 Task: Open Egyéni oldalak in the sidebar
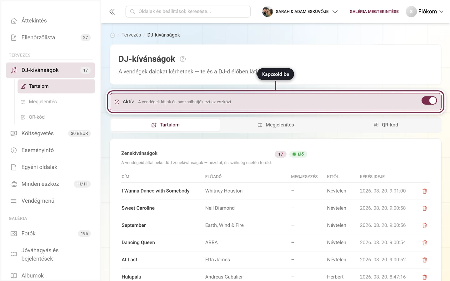tap(50, 167)
